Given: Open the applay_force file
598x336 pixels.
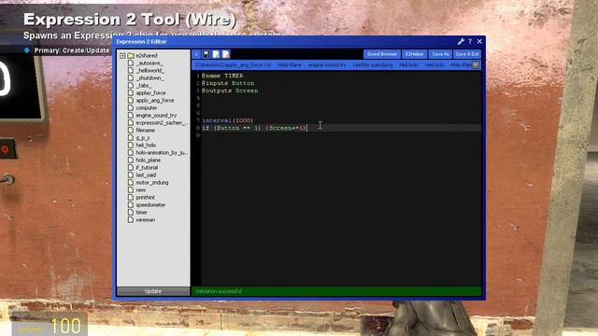Looking at the screenshot, I should coord(150,93).
